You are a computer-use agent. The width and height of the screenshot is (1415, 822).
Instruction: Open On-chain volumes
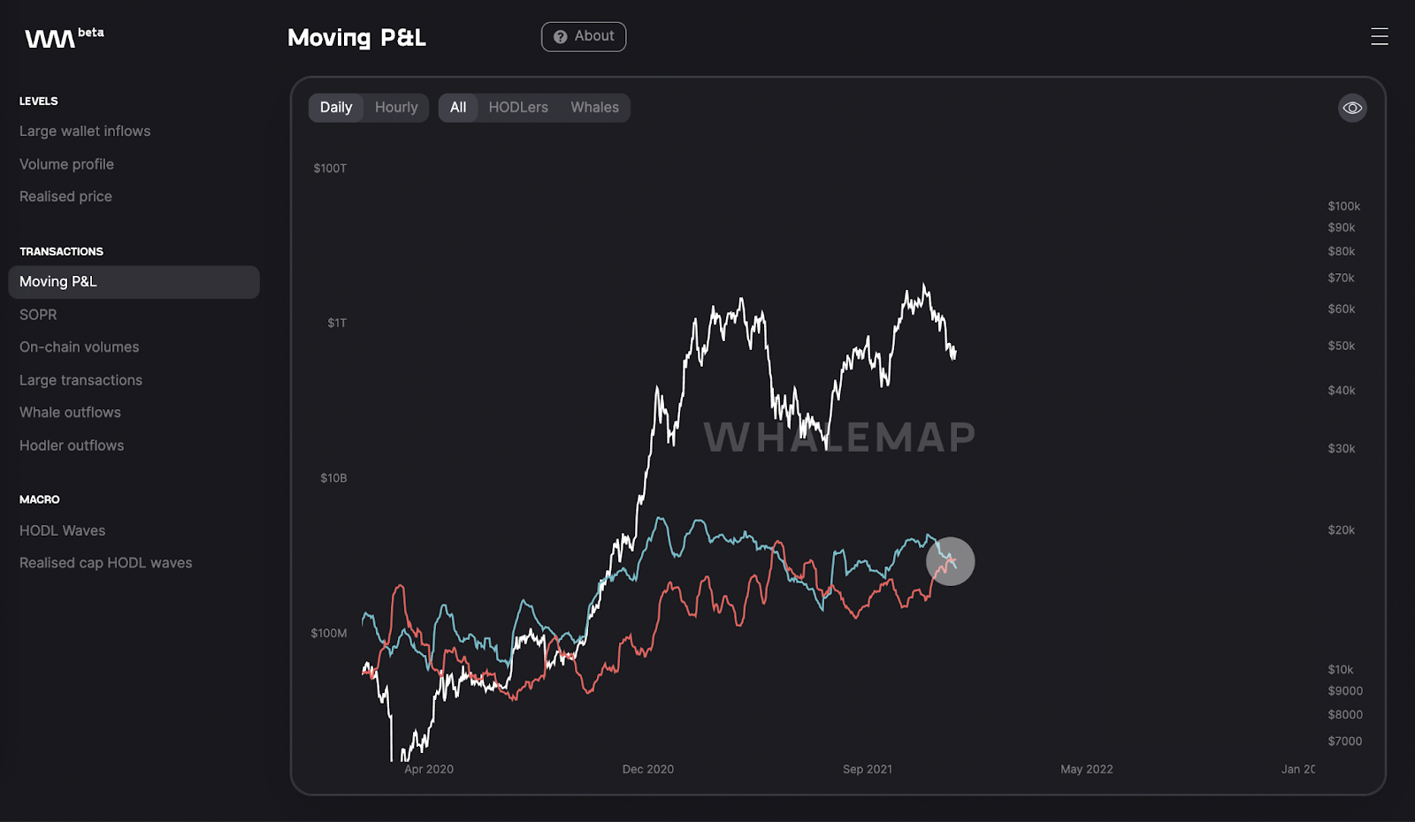coord(79,346)
